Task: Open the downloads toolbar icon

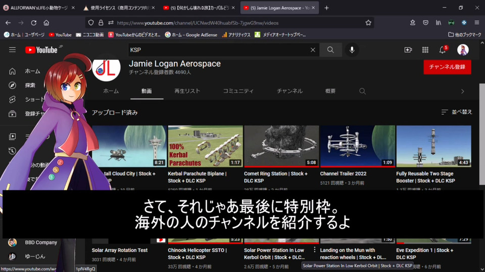Action: [413, 23]
